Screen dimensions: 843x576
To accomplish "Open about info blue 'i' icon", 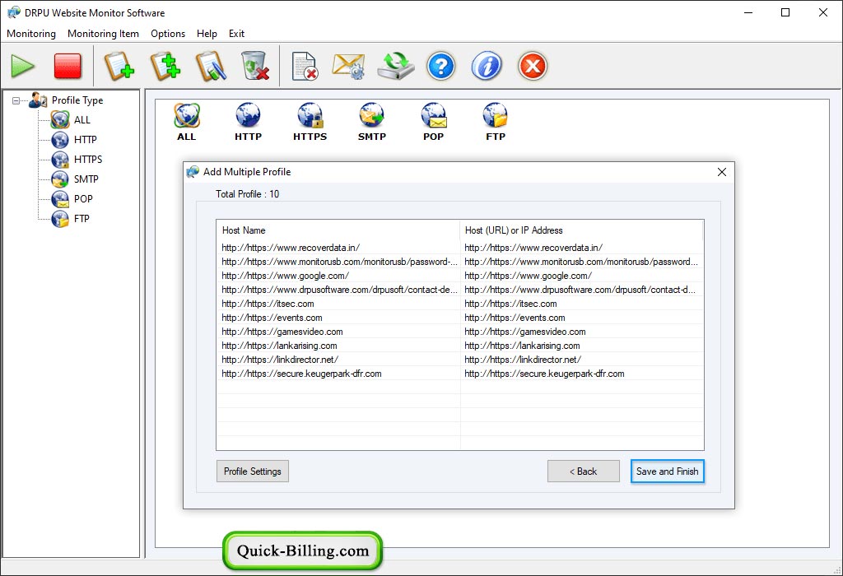I will 487,67.
